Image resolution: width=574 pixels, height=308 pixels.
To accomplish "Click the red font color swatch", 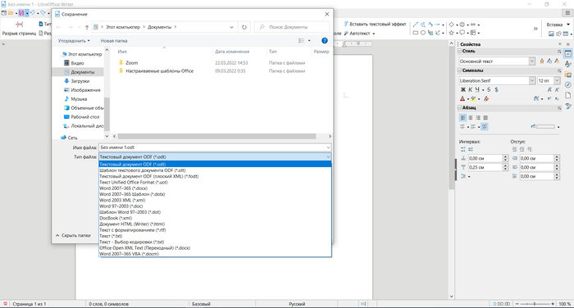I will tap(462, 99).
